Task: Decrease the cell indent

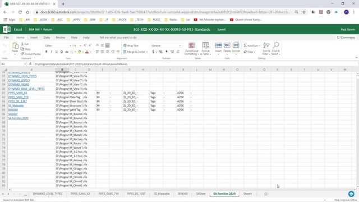Action: [113, 52]
